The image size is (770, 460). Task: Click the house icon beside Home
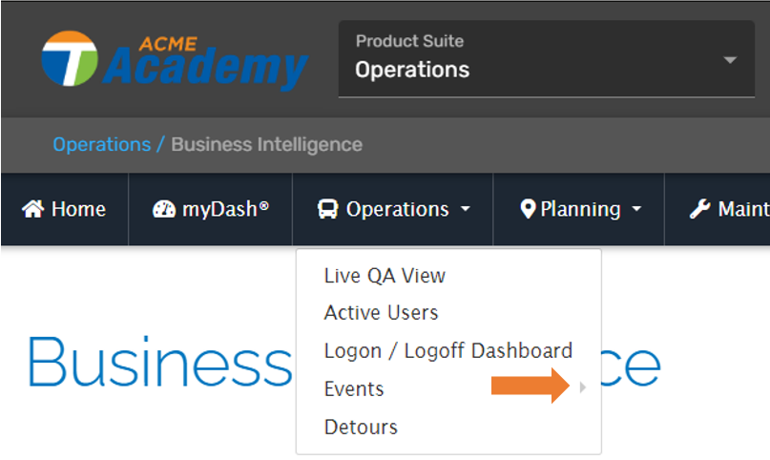point(32,209)
